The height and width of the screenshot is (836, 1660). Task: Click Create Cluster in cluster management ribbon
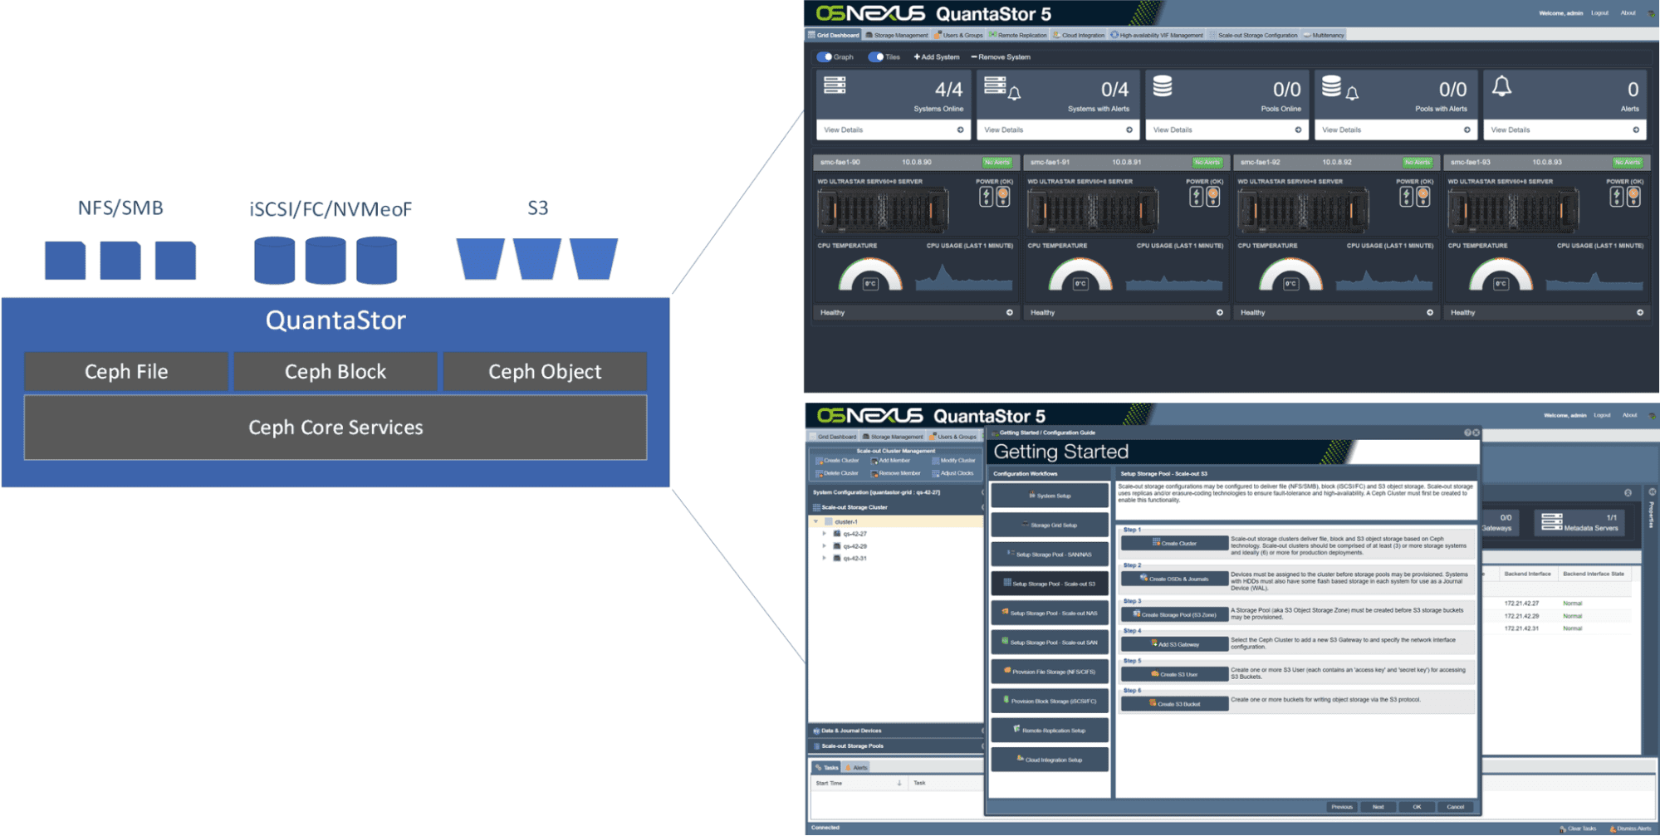pos(837,461)
